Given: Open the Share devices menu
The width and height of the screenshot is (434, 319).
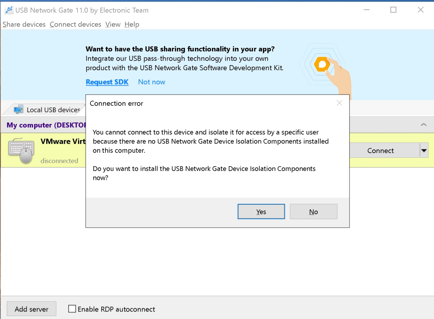Looking at the screenshot, I should 24,25.
